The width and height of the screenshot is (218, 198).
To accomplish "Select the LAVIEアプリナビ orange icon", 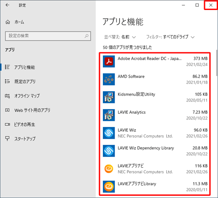I will pyautogui.click(x=109, y=169).
